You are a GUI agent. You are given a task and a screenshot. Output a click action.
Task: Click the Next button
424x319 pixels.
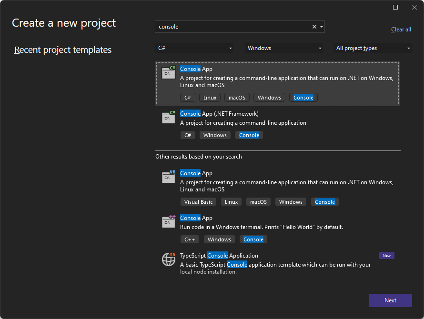point(390,300)
